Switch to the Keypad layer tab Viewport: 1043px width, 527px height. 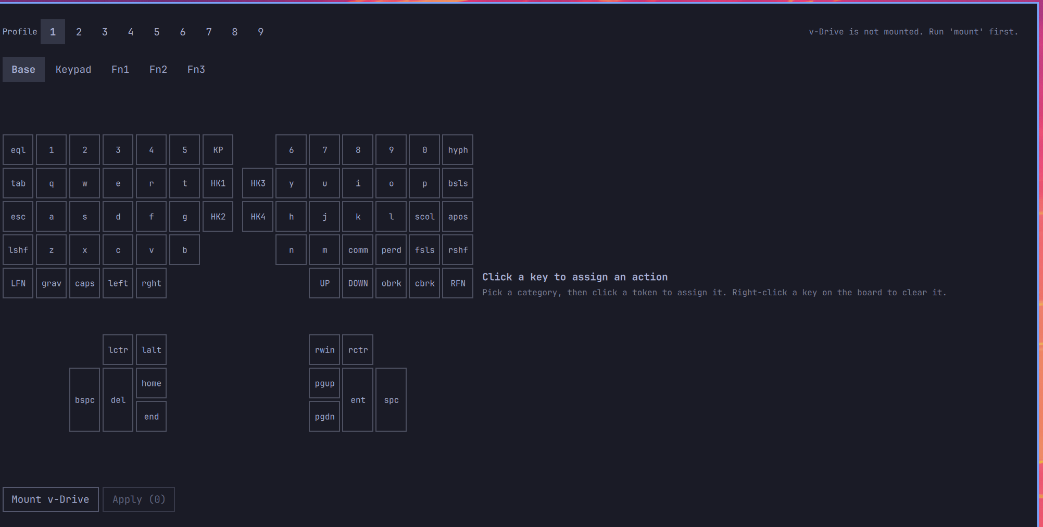click(x=73, y=69)
